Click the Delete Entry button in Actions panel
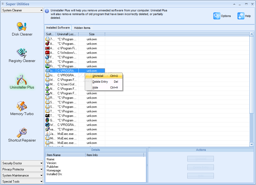256x185 pixels. (x=201, y=167)
